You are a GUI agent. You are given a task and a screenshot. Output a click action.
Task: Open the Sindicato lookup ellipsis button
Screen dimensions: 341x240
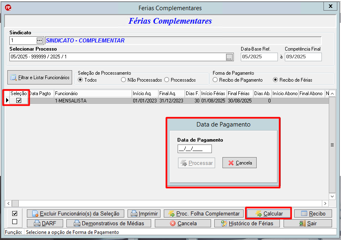click(40, 40)
